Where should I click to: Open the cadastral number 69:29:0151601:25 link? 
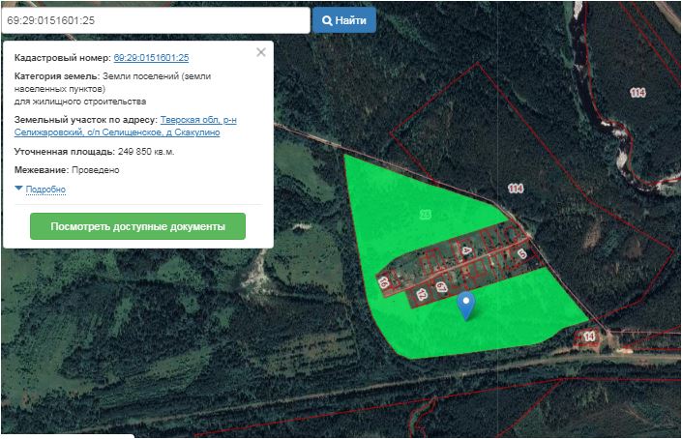pyautogui.click(x=151, y=57)
